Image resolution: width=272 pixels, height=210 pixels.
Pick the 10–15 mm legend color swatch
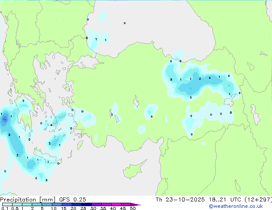[x=57, y=204]
